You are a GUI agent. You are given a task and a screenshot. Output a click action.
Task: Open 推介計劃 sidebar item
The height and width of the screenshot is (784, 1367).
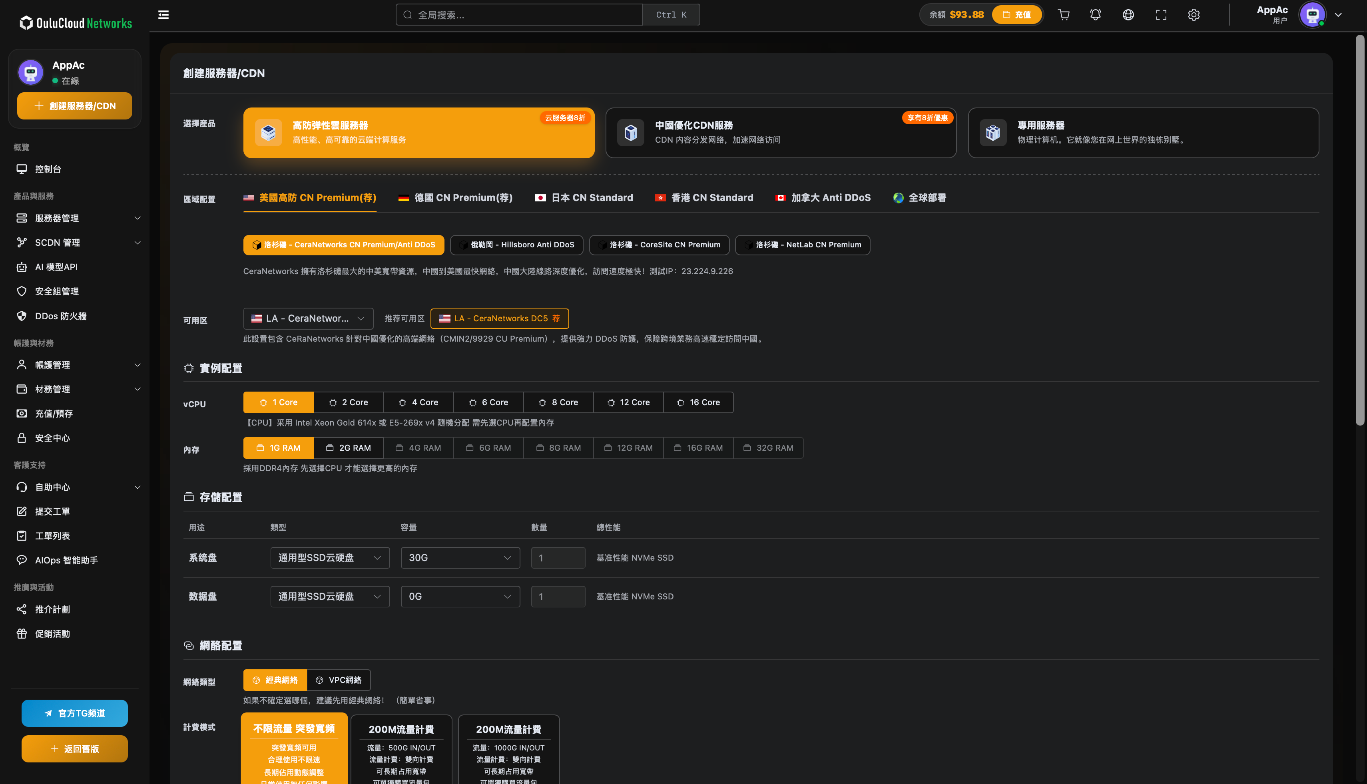(x=74, y=609)
